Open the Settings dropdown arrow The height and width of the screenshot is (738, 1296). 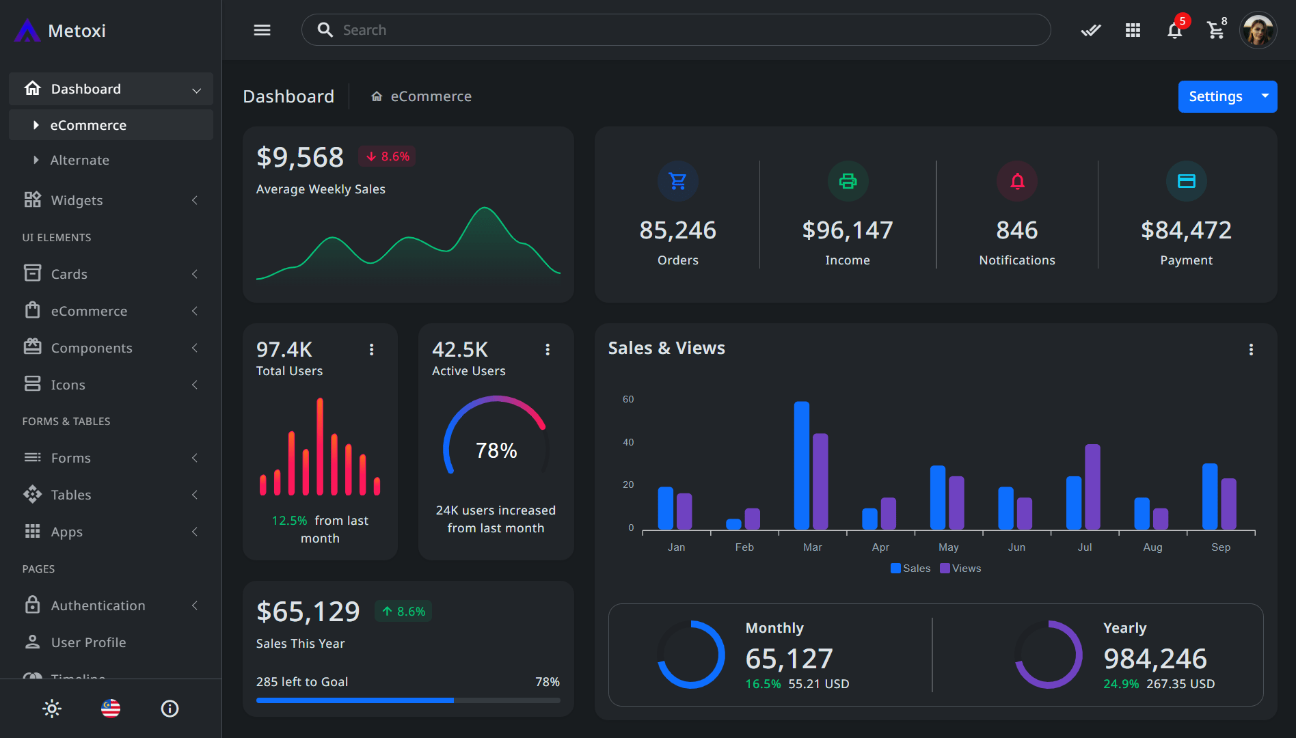tap(1265, 96)
